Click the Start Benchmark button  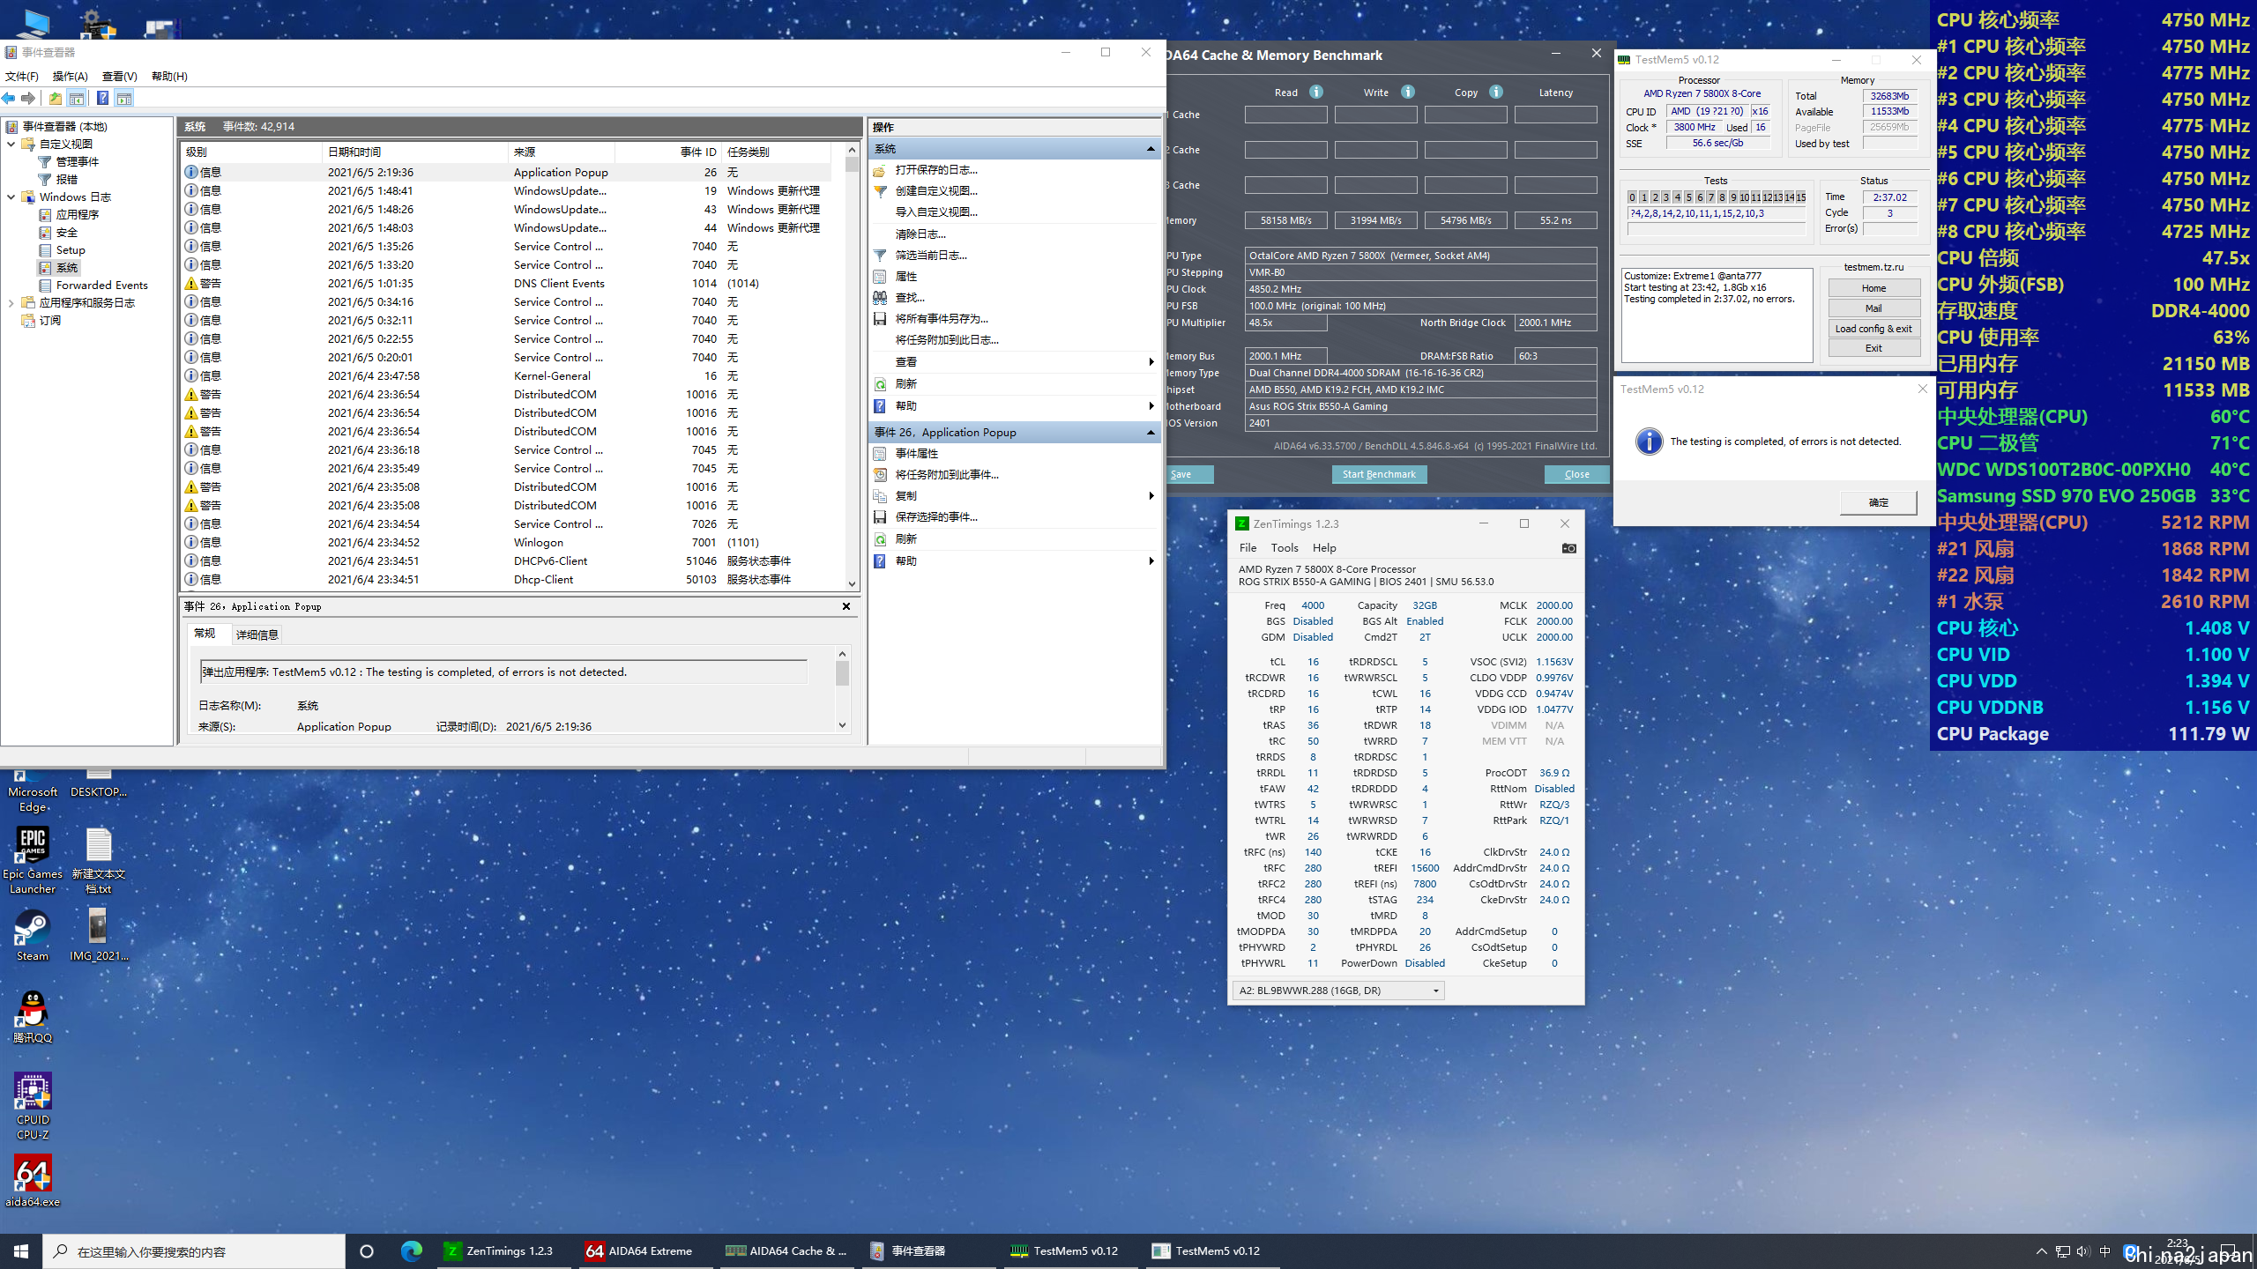coord(1379,474)
